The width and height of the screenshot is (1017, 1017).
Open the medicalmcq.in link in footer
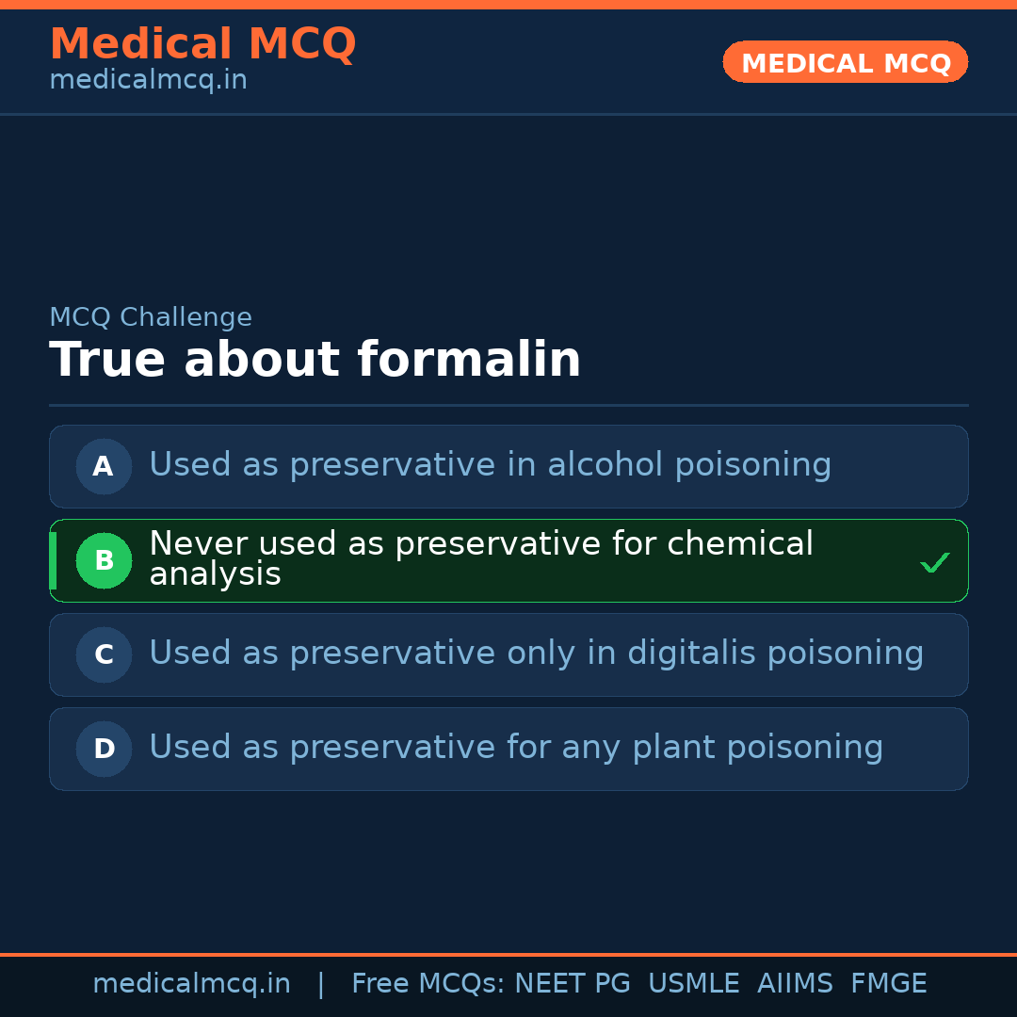[191, 984]
